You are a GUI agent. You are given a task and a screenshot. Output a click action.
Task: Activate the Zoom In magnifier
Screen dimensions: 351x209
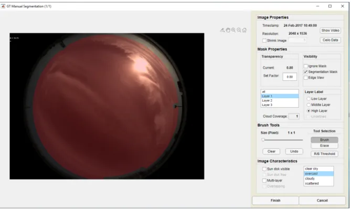coord(233,30)
